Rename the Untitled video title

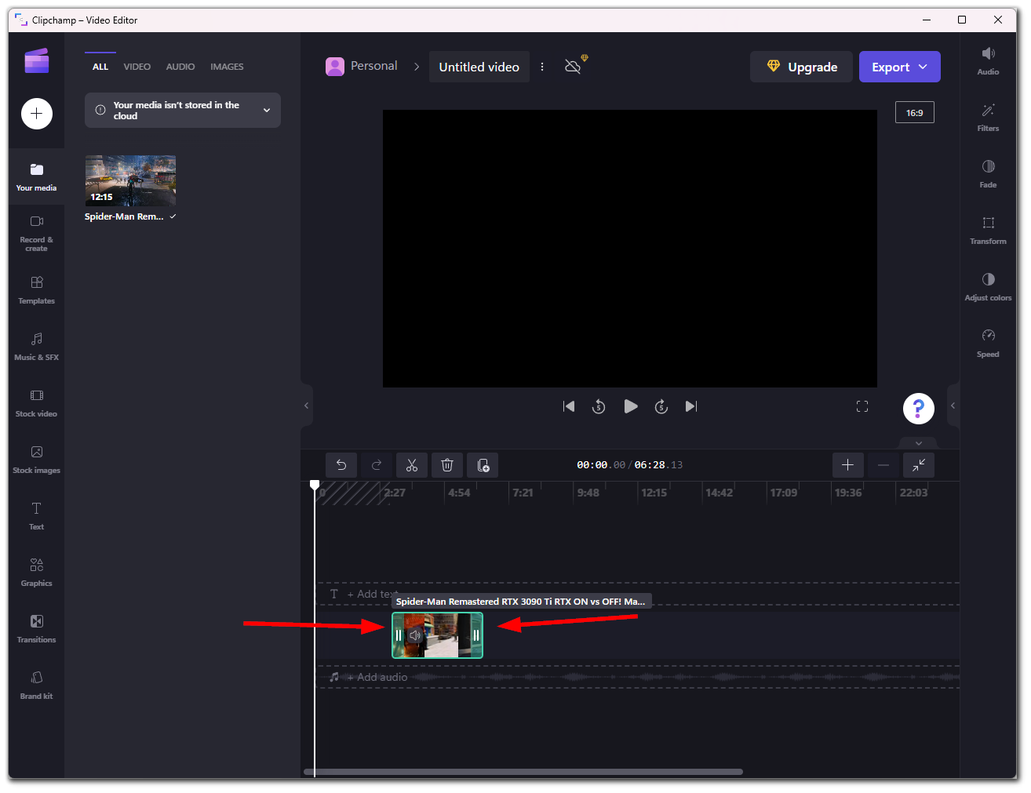479,67
